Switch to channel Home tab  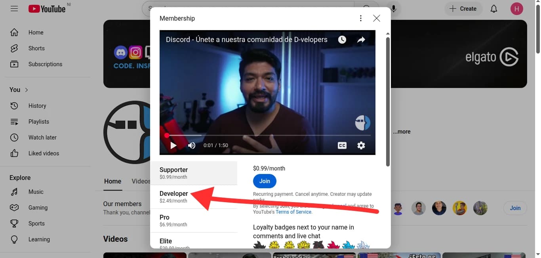(112, 181)
